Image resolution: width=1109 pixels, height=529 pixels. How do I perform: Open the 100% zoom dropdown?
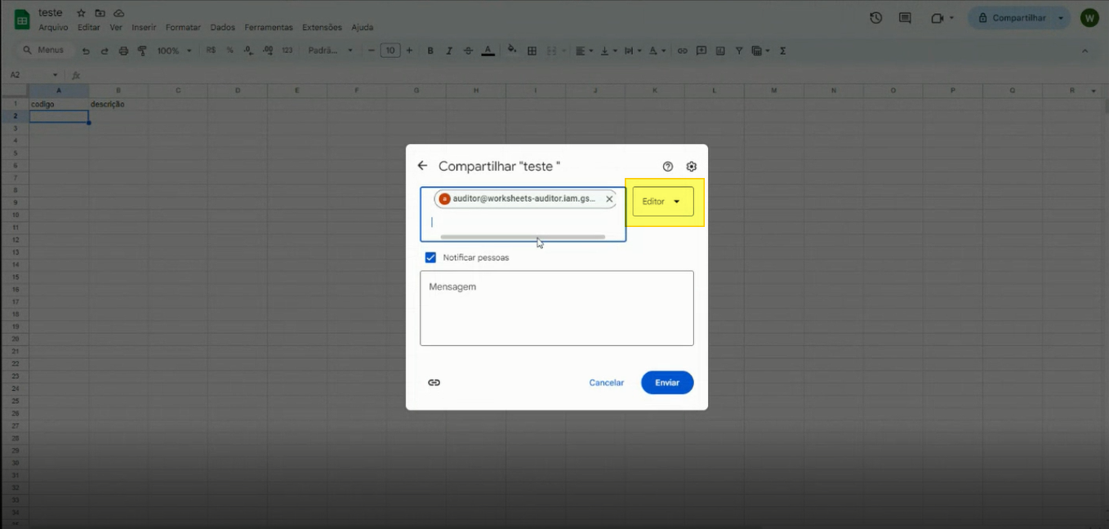tap(174, 51)
